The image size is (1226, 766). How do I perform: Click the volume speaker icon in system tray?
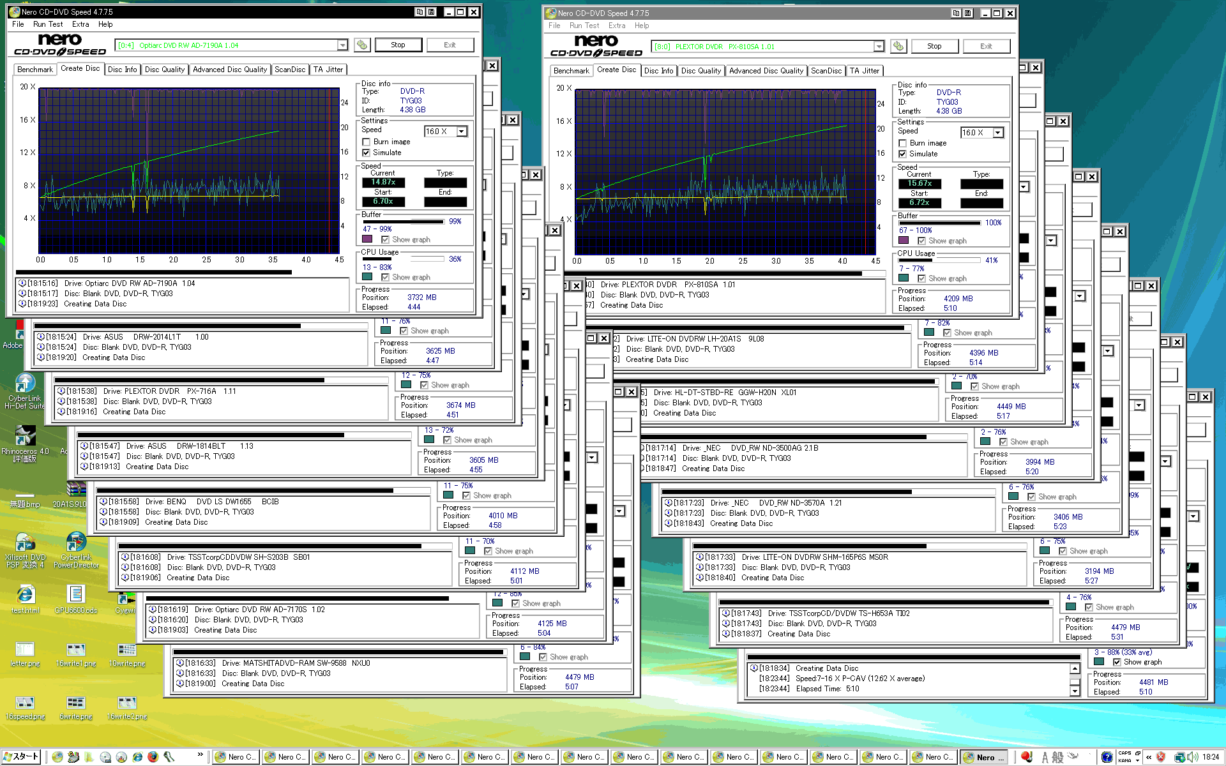[1192, 757]
